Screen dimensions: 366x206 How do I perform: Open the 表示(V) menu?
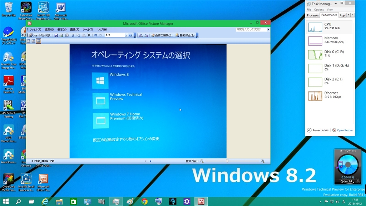coord(62,30)
